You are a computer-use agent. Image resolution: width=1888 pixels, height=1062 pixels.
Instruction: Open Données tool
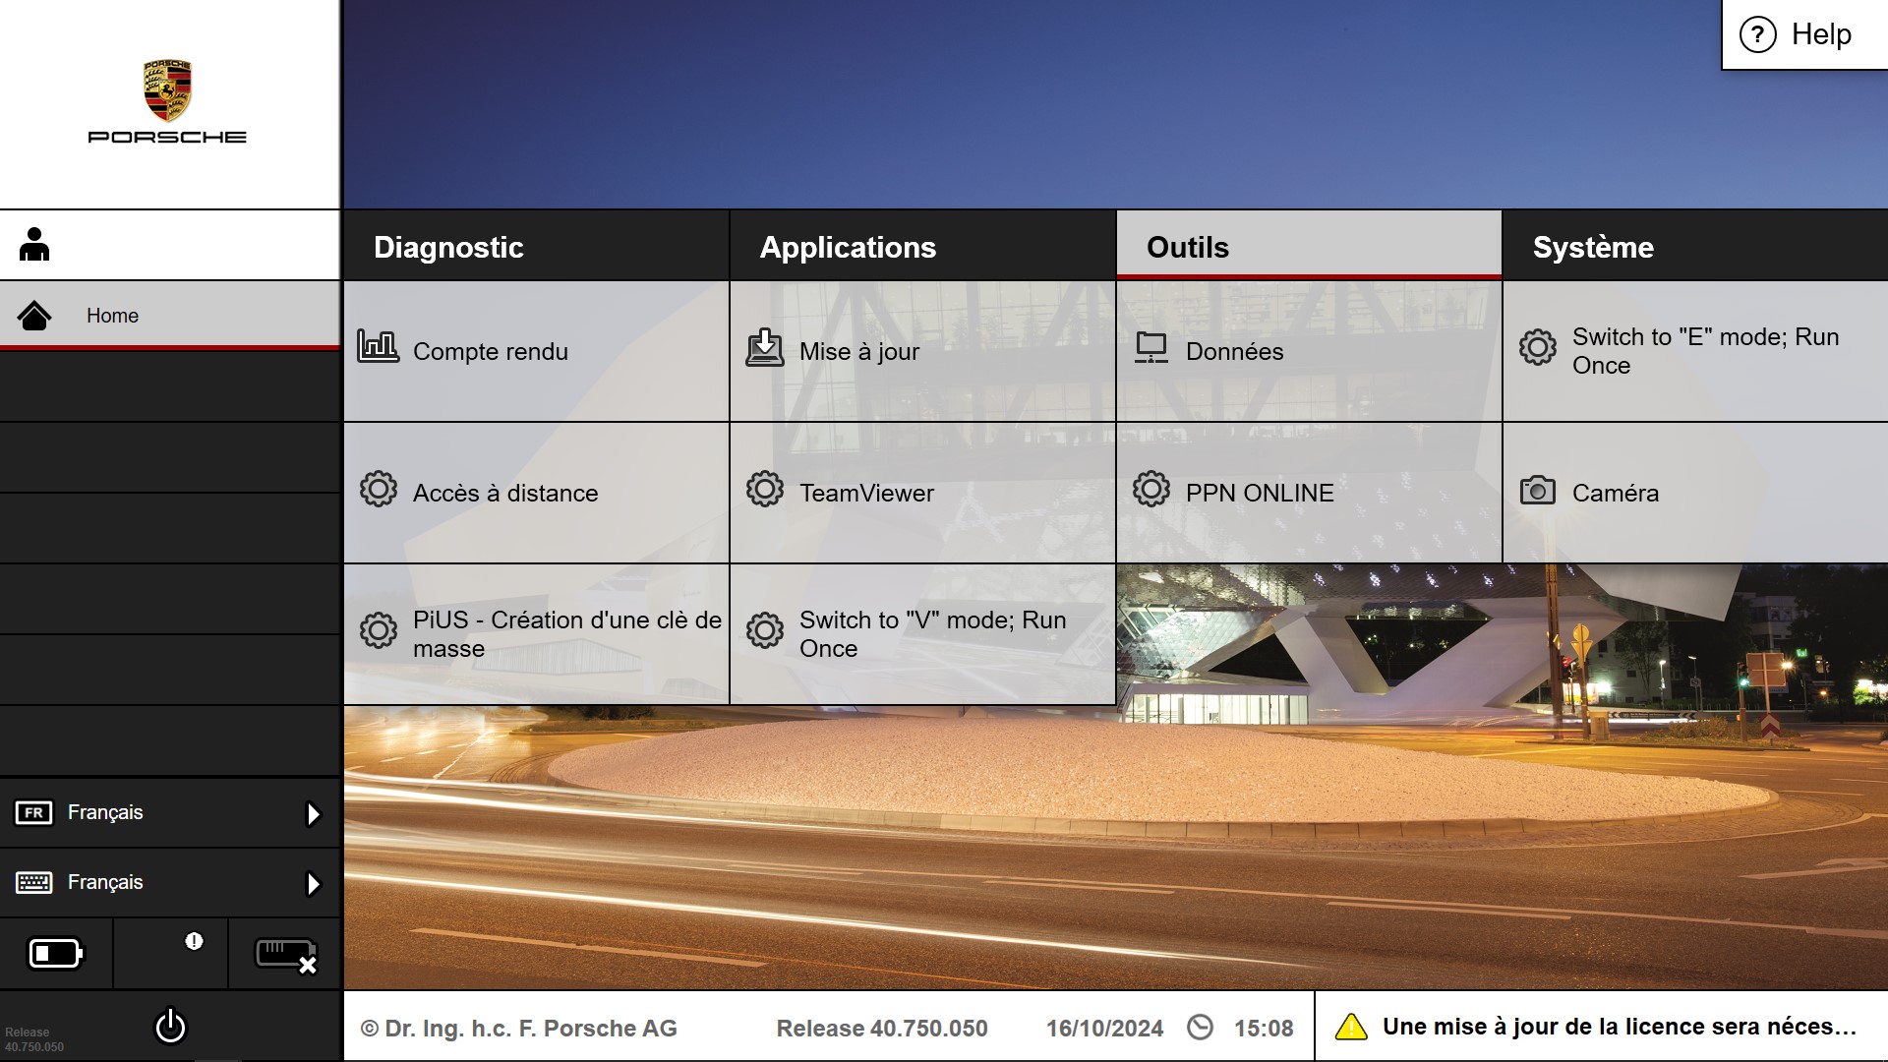(x=1309, y=351)
